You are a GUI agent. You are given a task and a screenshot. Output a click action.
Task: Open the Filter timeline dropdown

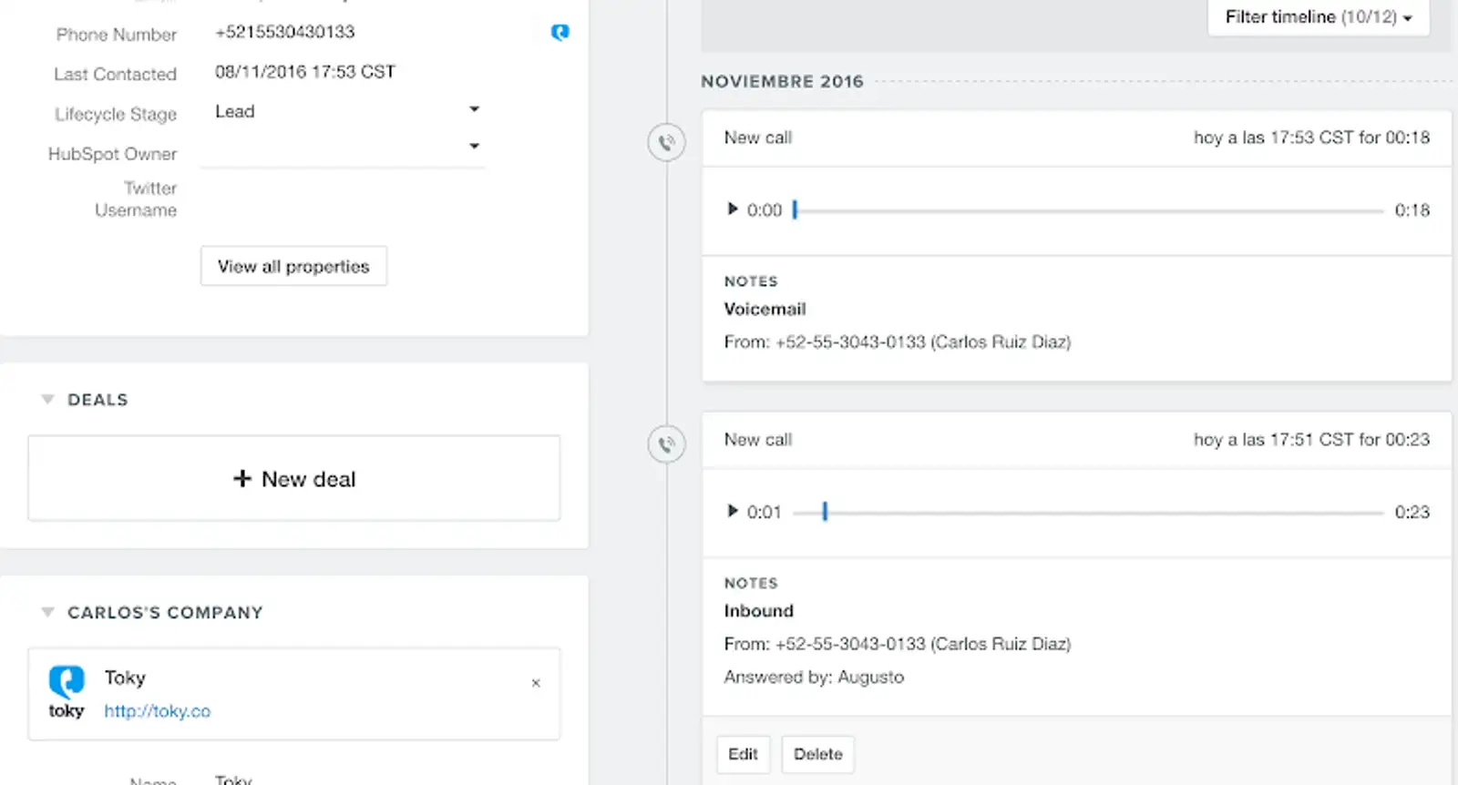click(x=1318, y=17)
